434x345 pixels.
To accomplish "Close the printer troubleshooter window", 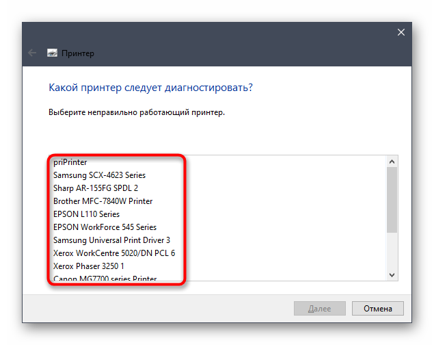I will click(x=401, y=32).
